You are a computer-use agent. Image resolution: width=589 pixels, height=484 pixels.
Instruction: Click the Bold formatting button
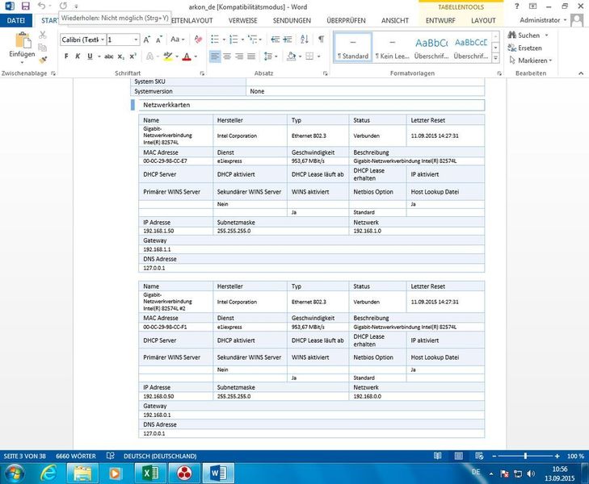66,56
